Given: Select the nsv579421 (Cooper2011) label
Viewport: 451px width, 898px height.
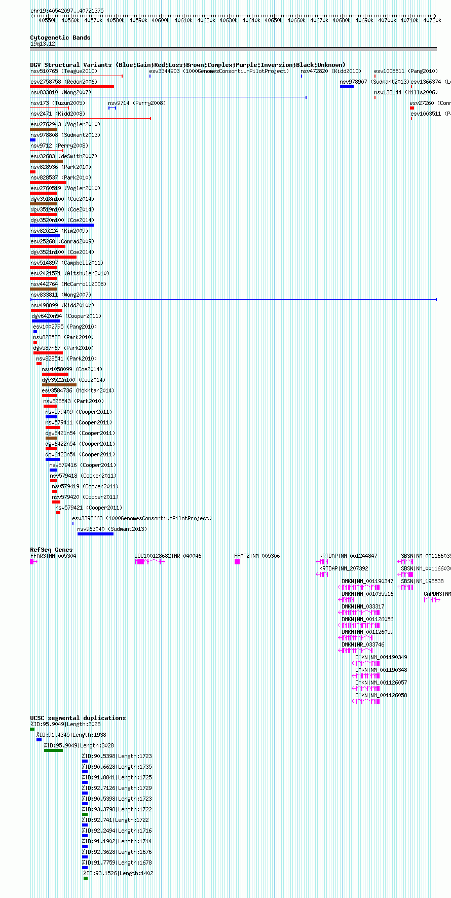Looking at the screenshot, I should [89, 508].
